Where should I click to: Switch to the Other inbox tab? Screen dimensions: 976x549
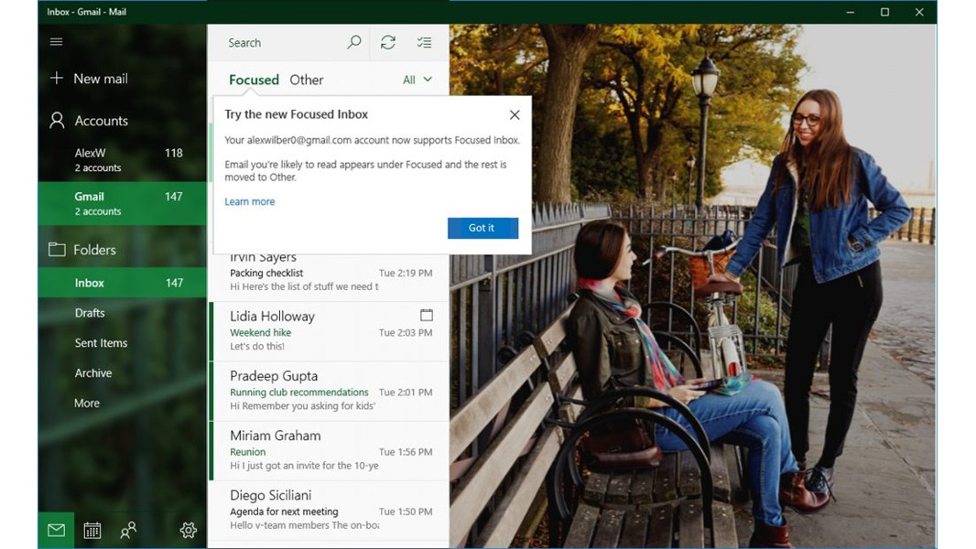[x=307, y=80]
